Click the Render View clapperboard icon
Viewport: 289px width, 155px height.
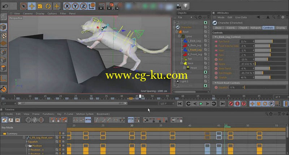coord(101,6)
